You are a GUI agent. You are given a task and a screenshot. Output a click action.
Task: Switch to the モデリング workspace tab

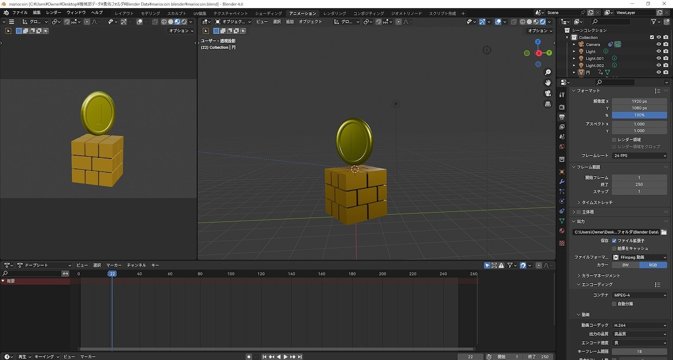151,13
